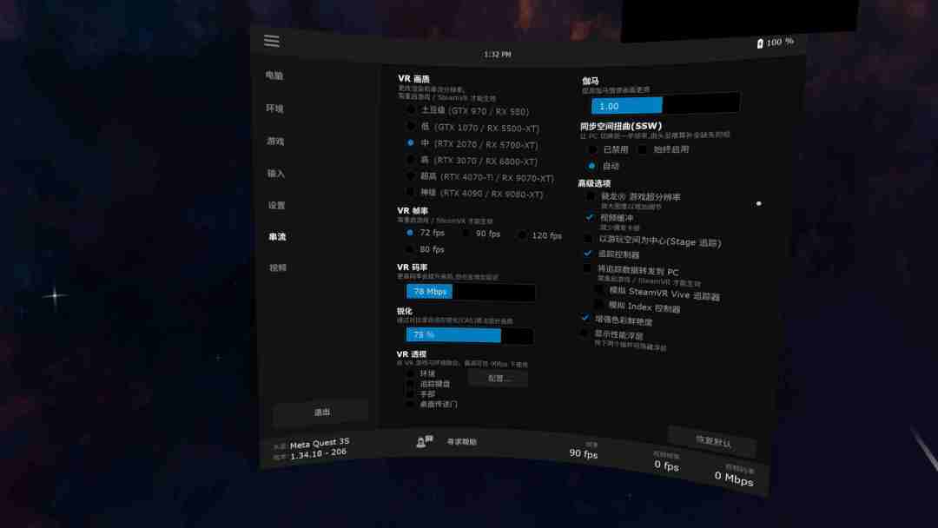Toggle the 桌面传送门 desktop portal checkbox
Viewport: 938px width, 528px height.
[x=410, y=404]
